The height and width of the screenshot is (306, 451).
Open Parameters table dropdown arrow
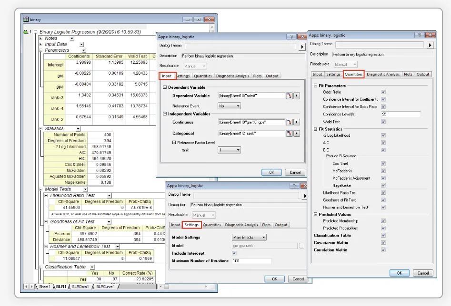pyautogui.click(x=84, y=50)
